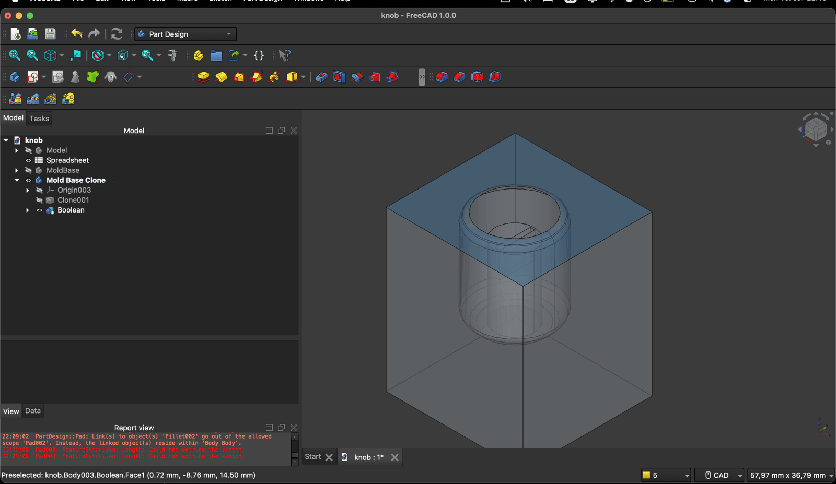Viewport: 836px width, 484px height.
Task: Hide the Mold Base Clone body
Action: tap(28, 180)
